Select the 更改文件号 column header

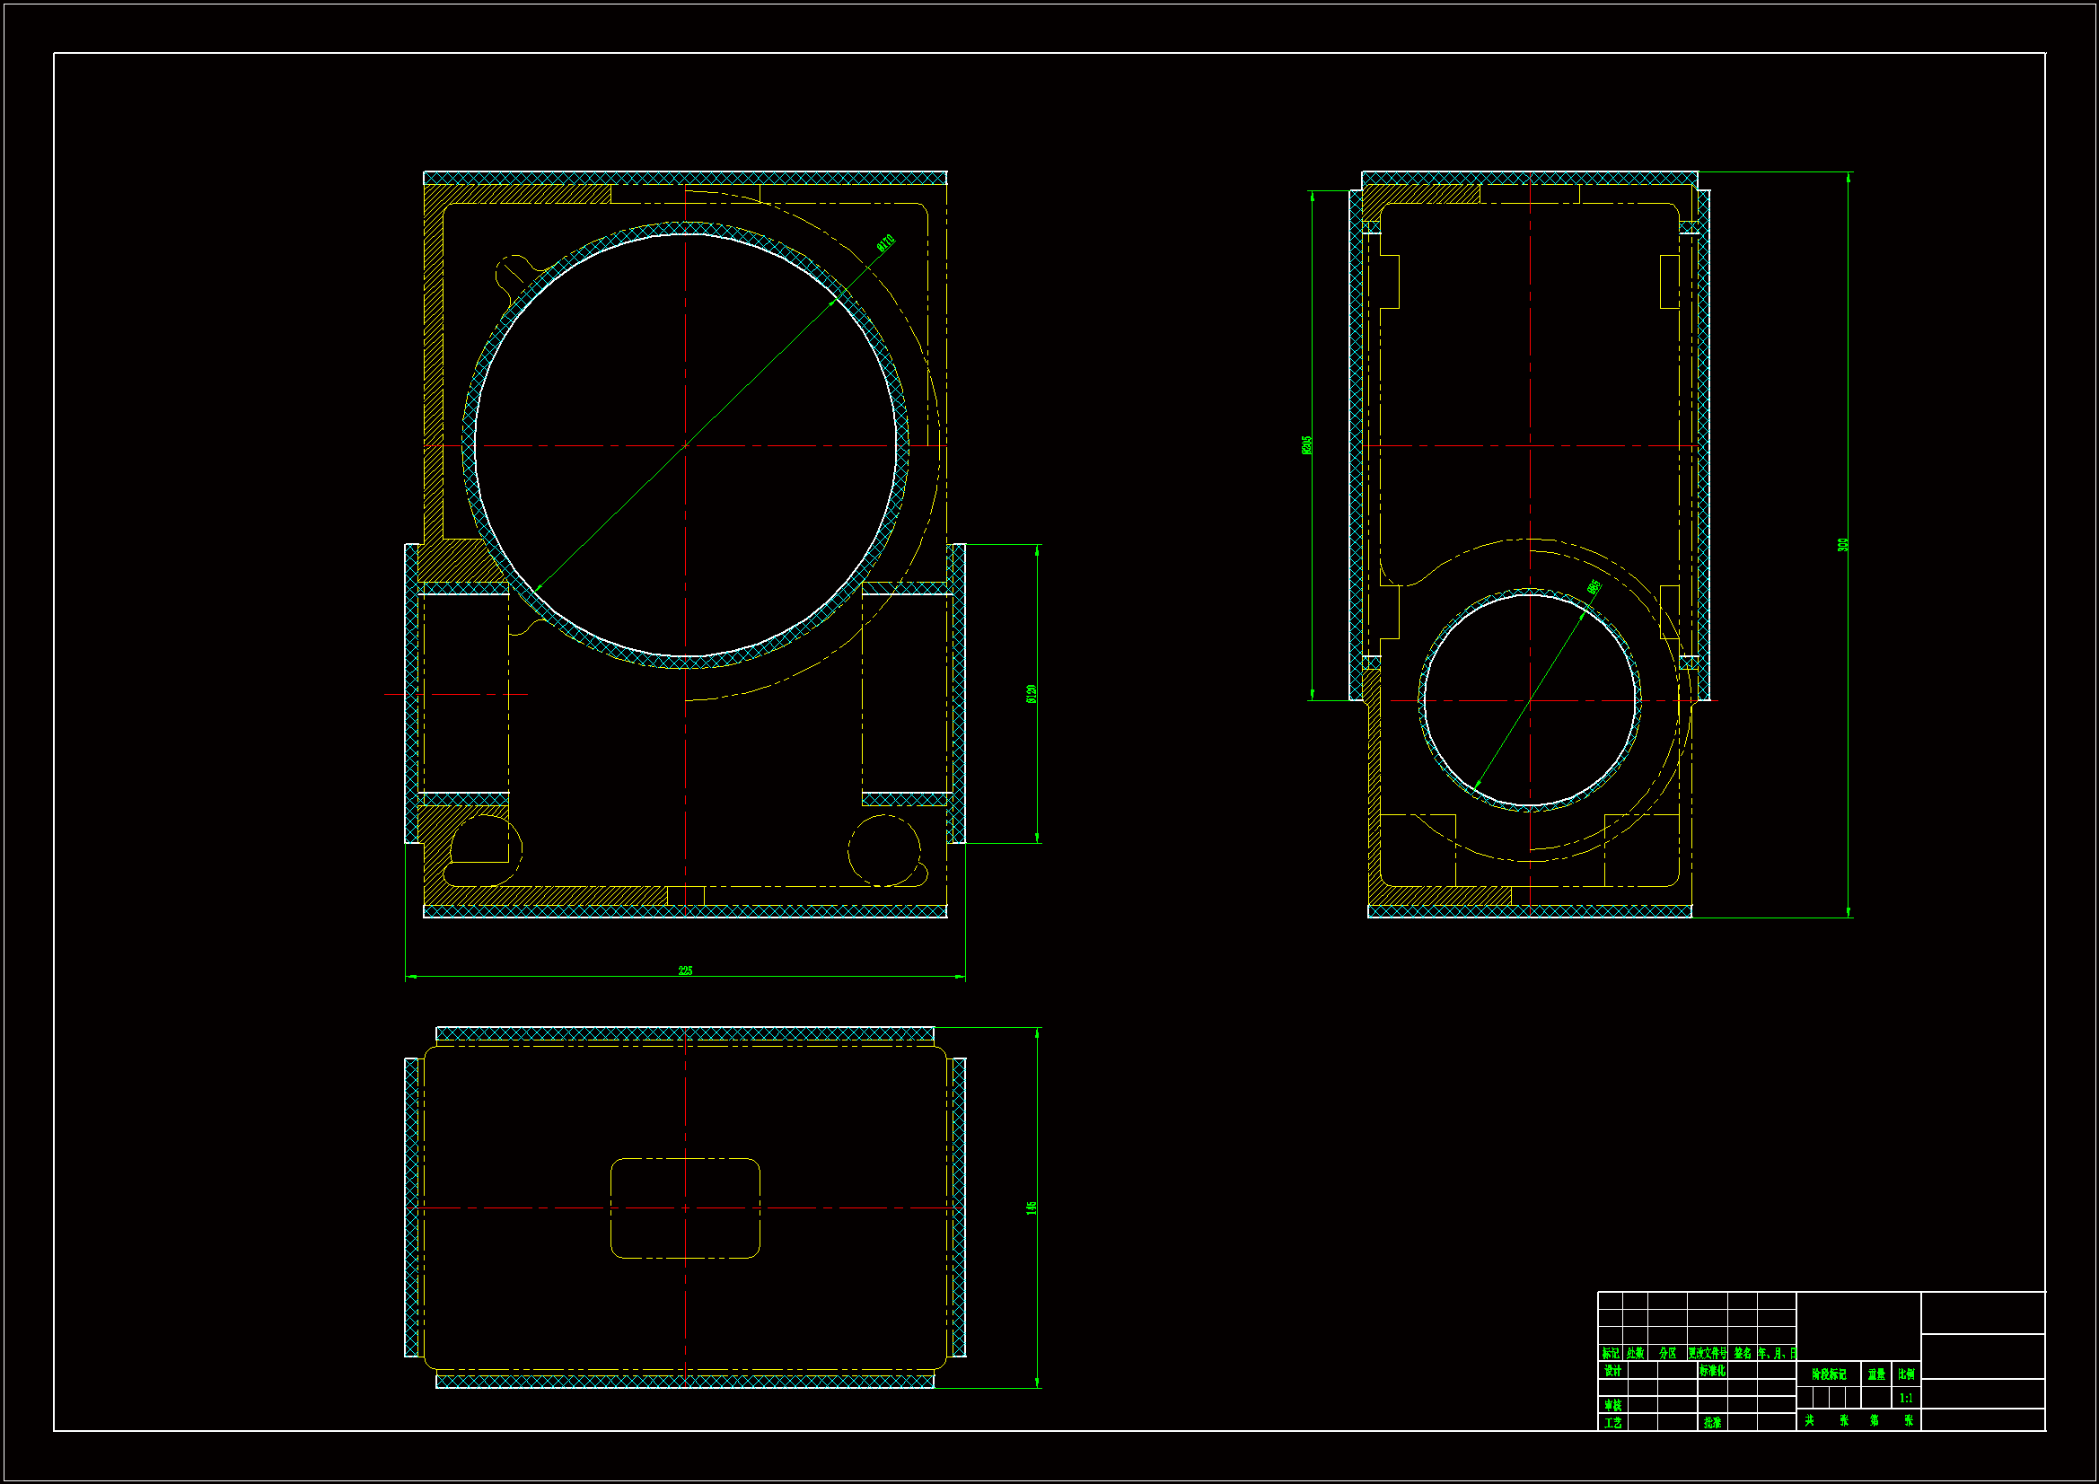click(1707, 1352)
